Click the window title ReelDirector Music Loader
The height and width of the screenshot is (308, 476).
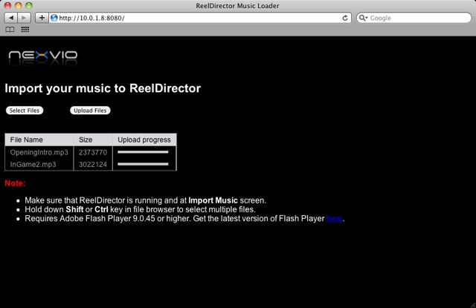click(x=238, y=6)
